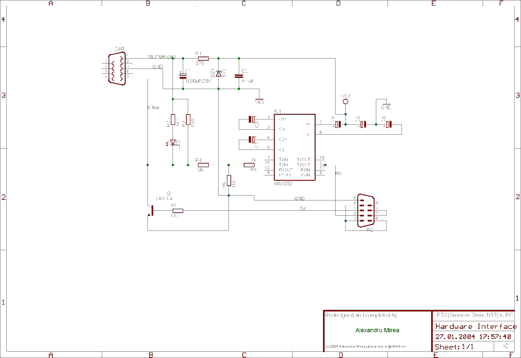Click the DZ1 zener diode symbol
The width and height of the screenshot is (521, 358).
[x=218, y=73]
